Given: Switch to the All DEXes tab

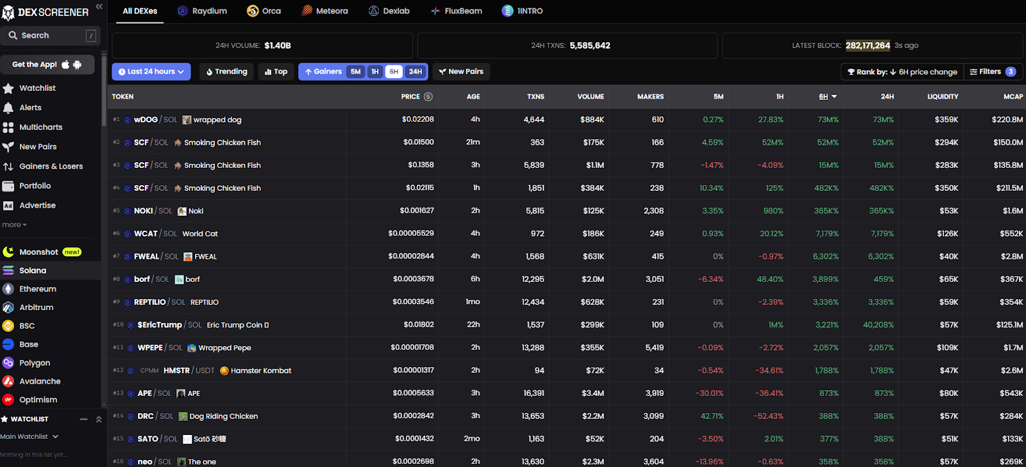Looking at the screenshot, I should pos(140,11).
